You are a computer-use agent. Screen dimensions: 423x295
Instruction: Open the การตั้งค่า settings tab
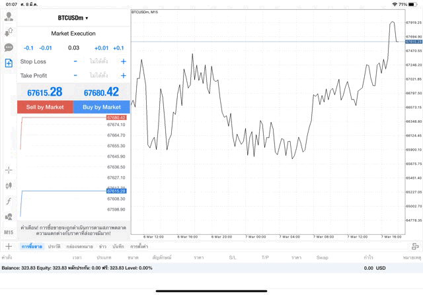[x=139, y=246]
